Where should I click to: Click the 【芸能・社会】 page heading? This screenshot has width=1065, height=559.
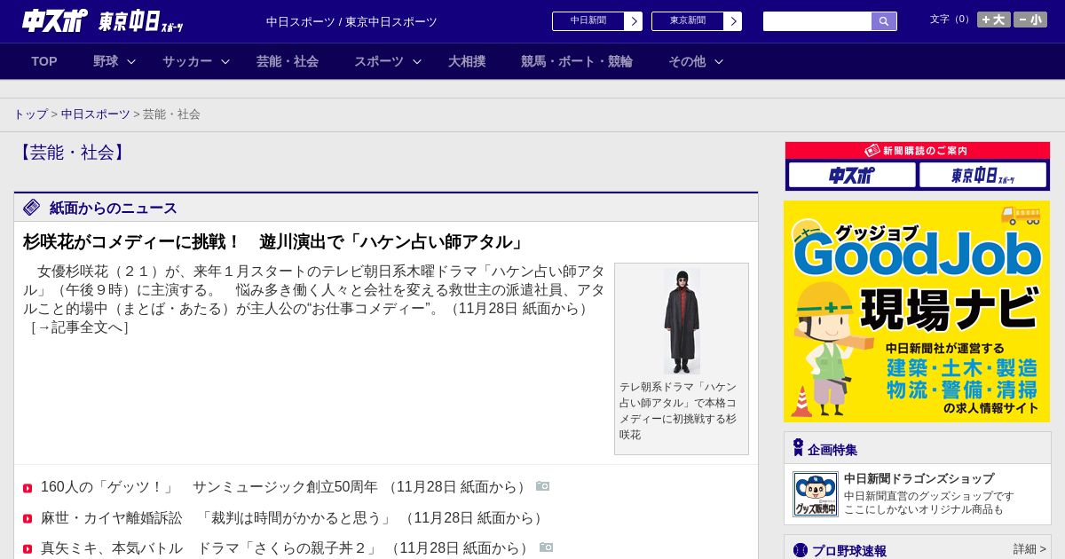coord(72,153)
